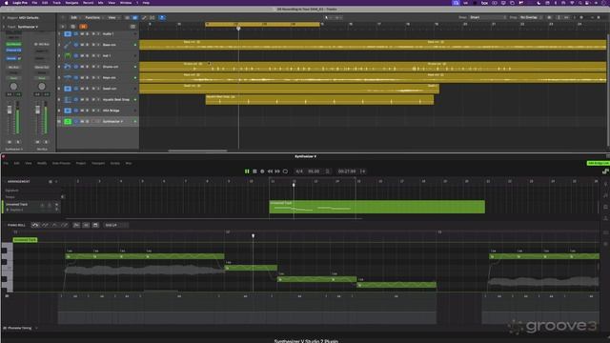Open Synthesizer V File menu

coord(6,163)
